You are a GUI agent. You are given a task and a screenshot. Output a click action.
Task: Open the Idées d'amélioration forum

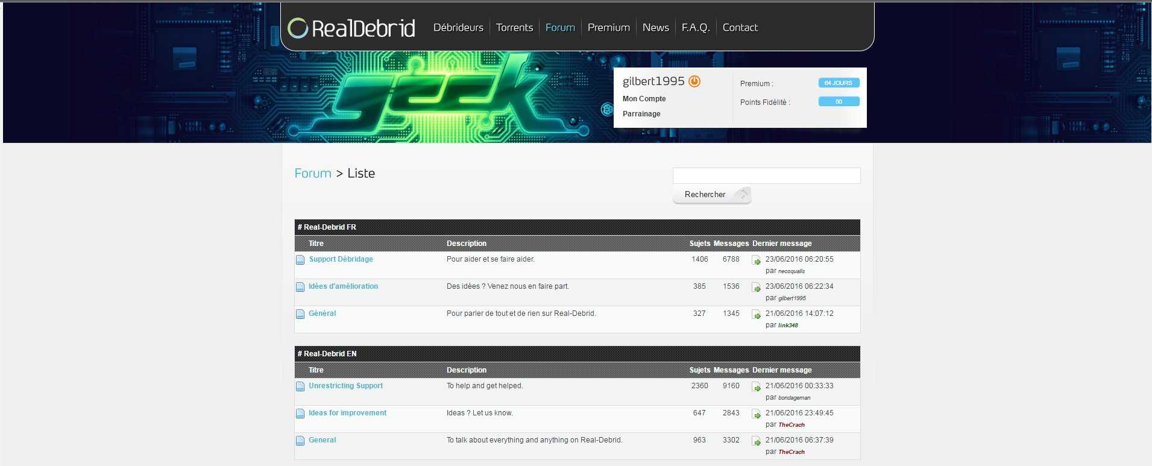click(344, 286)
